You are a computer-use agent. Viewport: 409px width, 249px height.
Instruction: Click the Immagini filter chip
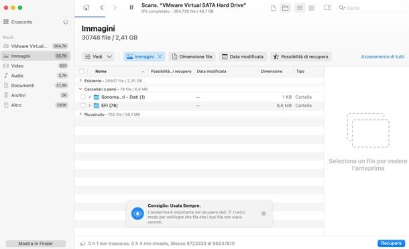[x=144, y=56]
